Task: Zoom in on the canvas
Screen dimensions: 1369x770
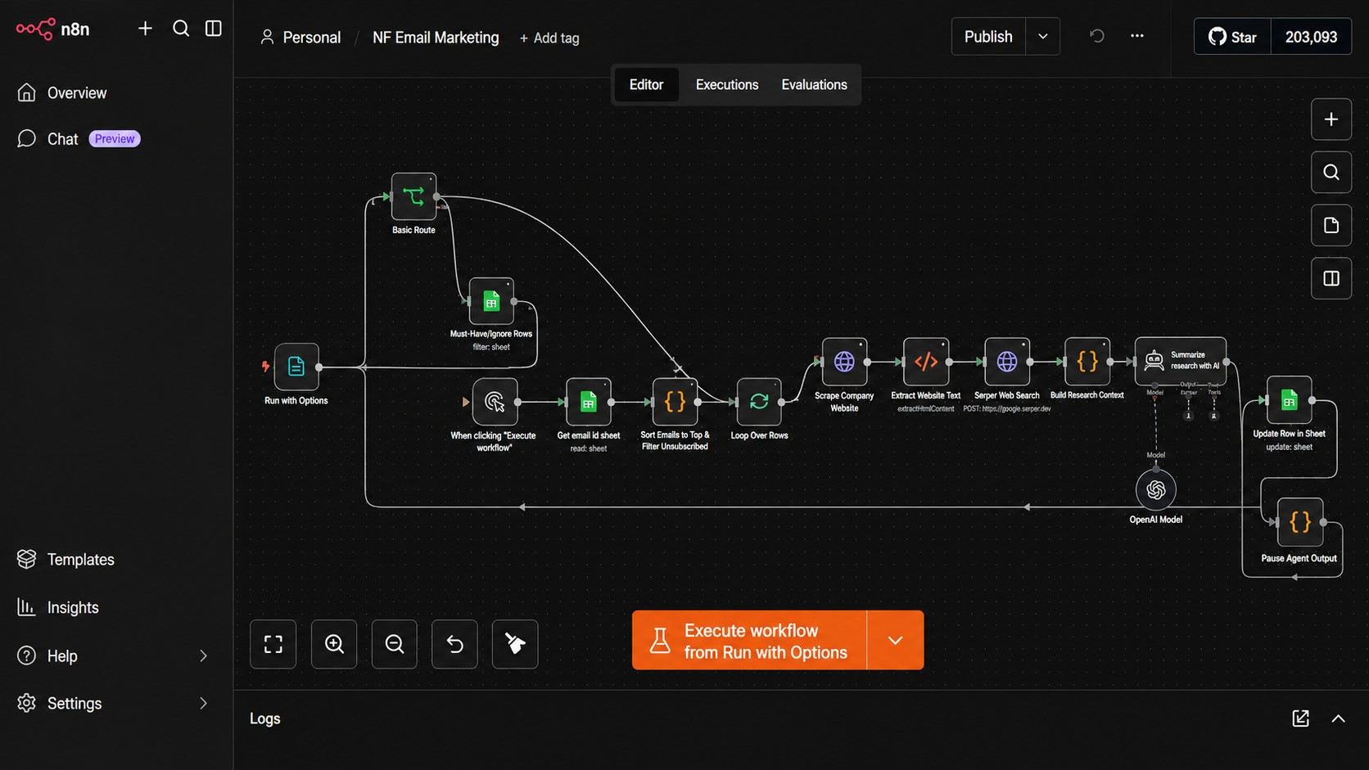Action: pyautogui.click(x=334, y=645)
